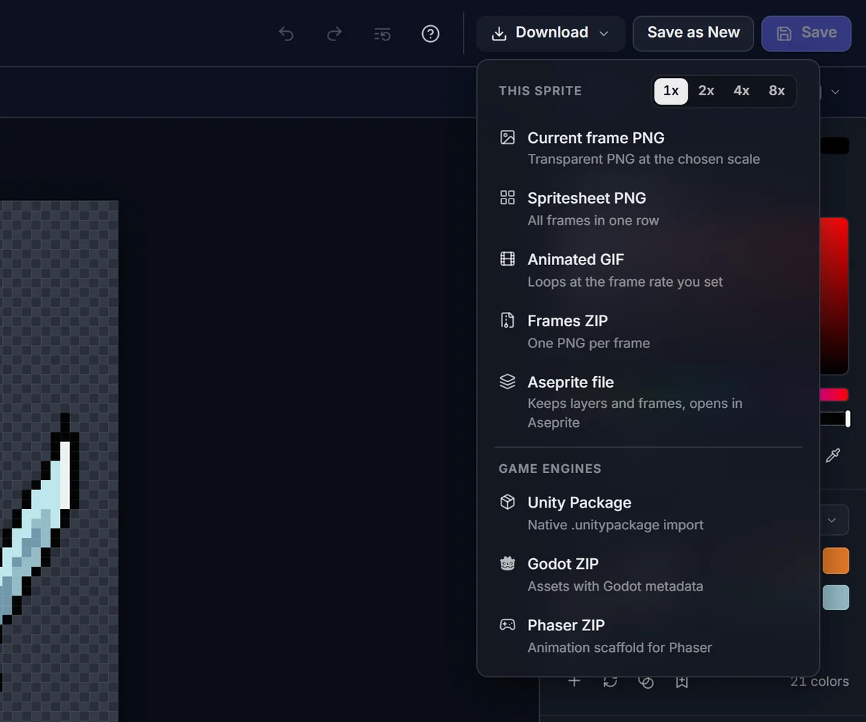Image resolution: width=866 pixels, height=722 pixels.
Task: Export the Godot ZIP
Action: (x=648, y=575)
